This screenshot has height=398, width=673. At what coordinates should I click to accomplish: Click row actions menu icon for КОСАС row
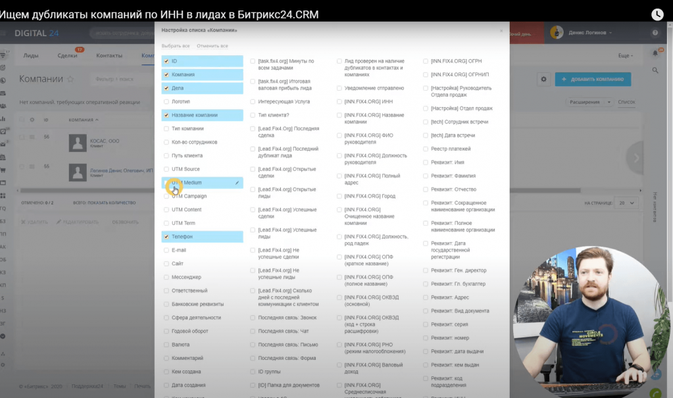pos(32,137)
